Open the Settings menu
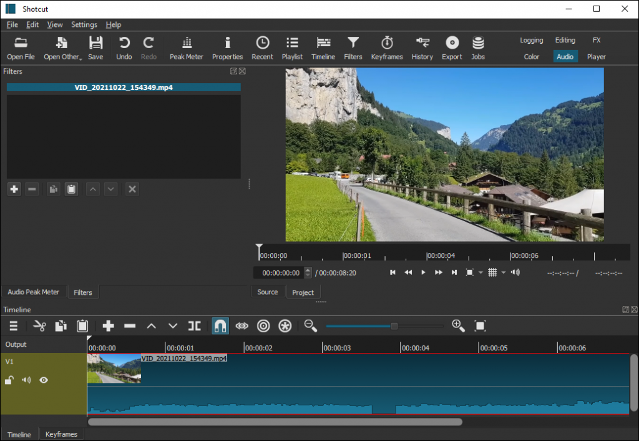 click(x=84, y=24)
